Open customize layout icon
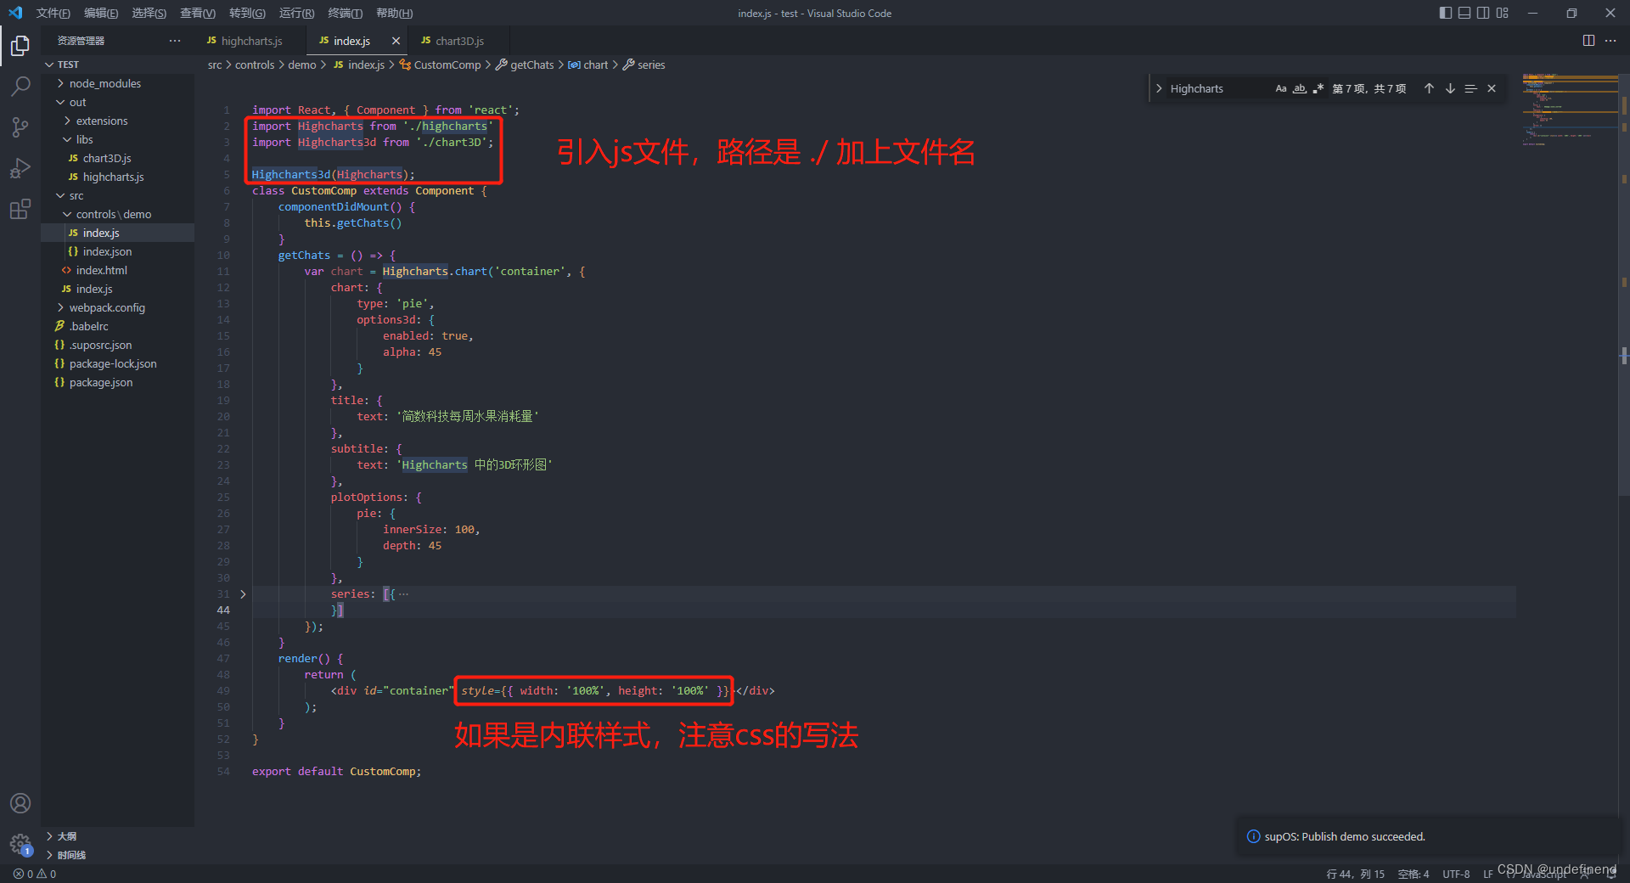 (x=1503, y=13)
